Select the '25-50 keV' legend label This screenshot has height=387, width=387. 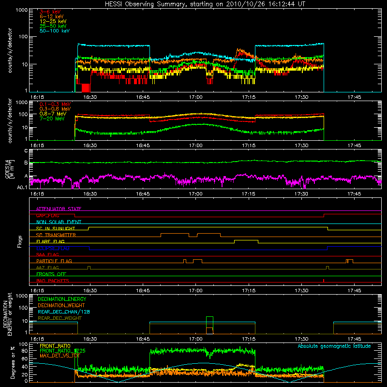(x=53, y=26)
